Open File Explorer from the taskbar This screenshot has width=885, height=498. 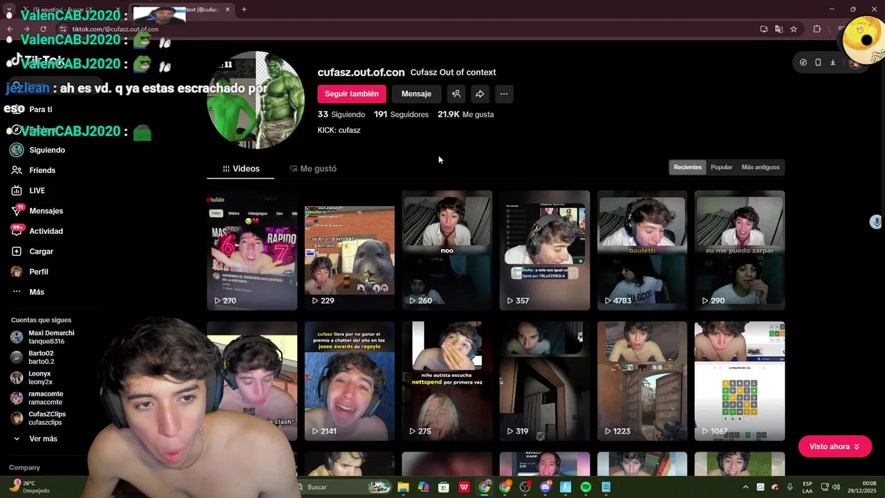(x=403, y=488)
